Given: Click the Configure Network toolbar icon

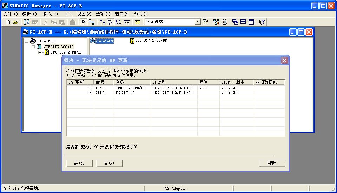Looking at the screenshot, I should click(x=216, y=22).
